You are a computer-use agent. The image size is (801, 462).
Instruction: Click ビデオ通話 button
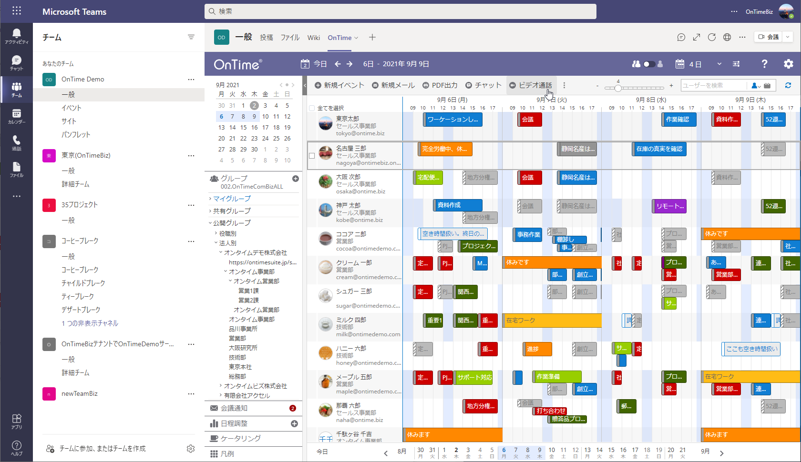[531, 85]
